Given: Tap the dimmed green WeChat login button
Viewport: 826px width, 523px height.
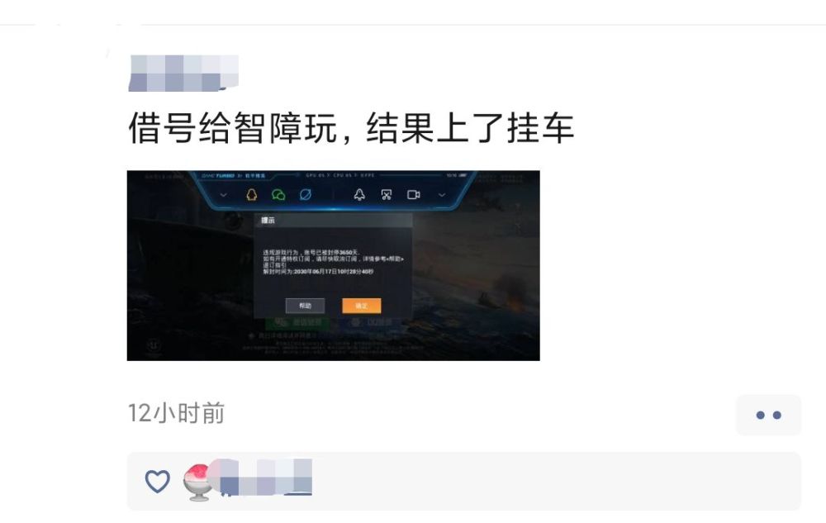Looking at the screenshot, I should [x=297, y=322].
